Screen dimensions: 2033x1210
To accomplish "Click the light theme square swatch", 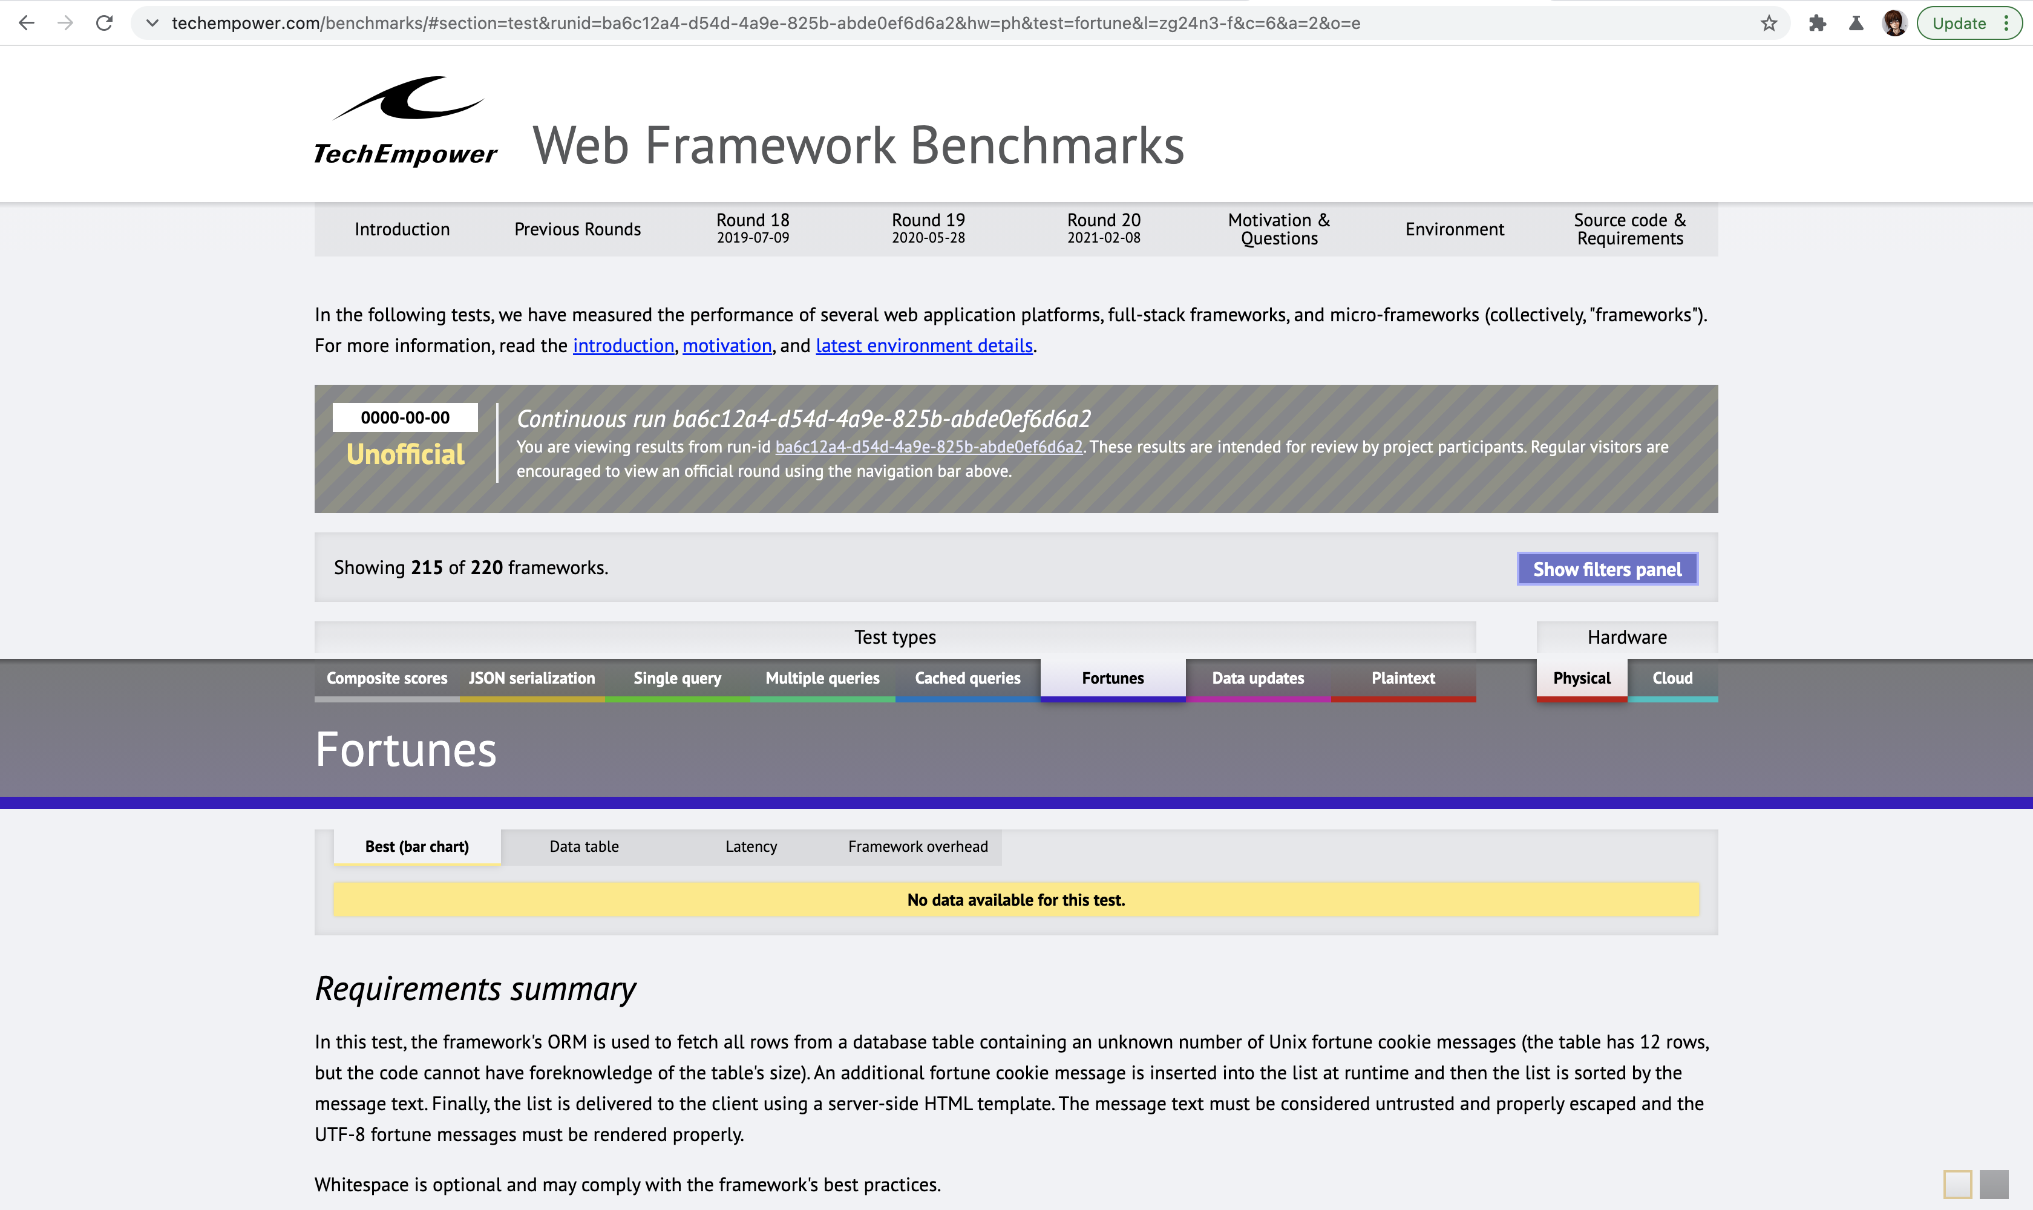I will point(1957,1184).
